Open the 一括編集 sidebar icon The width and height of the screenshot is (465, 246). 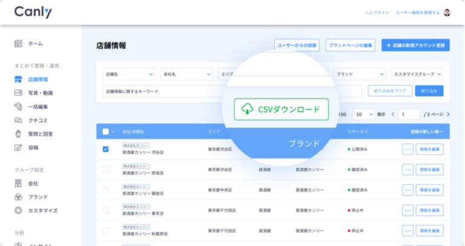pyautogui.click(x=18, y=106)
